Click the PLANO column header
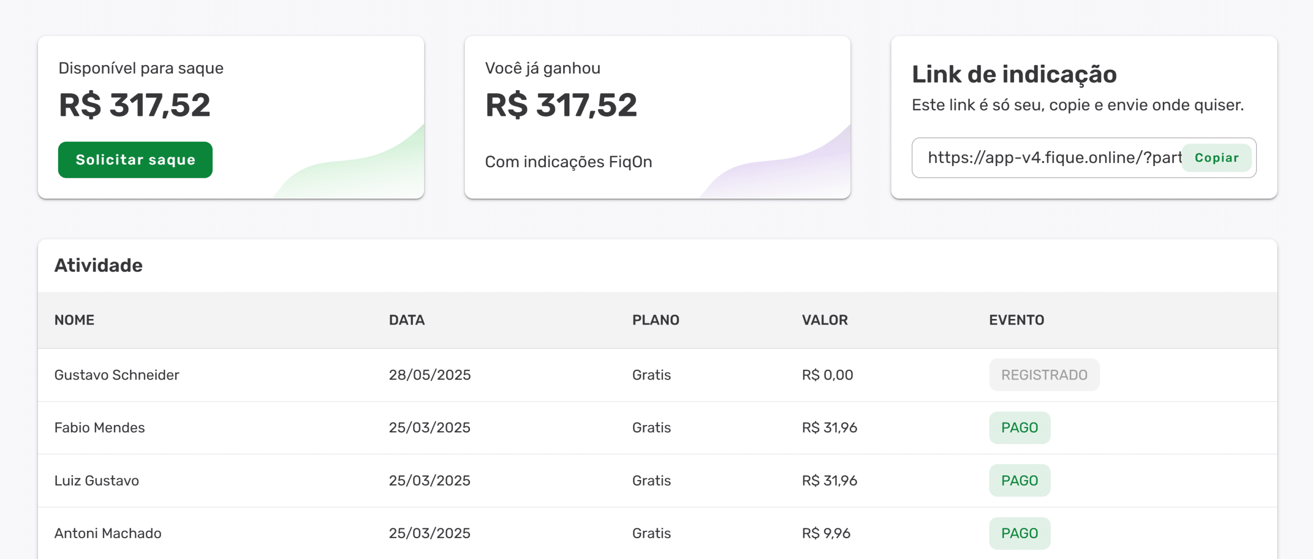 tap(655, 320)
